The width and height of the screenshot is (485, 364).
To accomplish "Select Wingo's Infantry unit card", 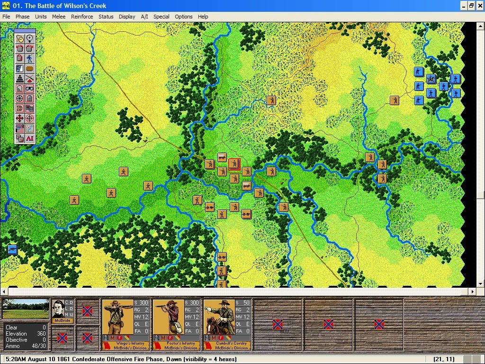I will (126, 325).
